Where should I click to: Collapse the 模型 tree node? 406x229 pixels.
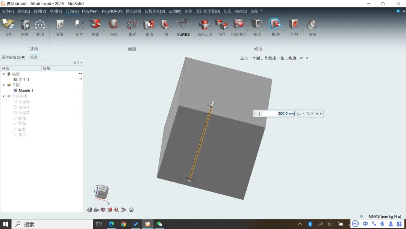(4, 74)
